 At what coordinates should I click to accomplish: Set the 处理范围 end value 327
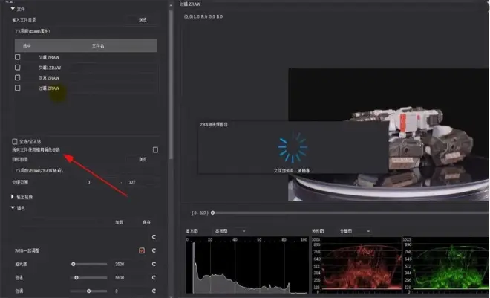click(141, 182)
